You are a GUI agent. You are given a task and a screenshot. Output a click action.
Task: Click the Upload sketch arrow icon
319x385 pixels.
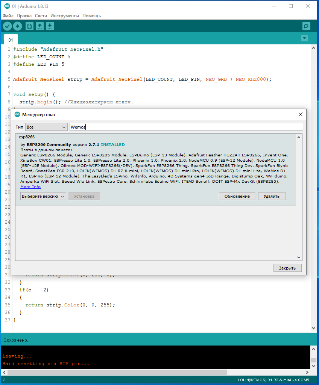[18, 26]
